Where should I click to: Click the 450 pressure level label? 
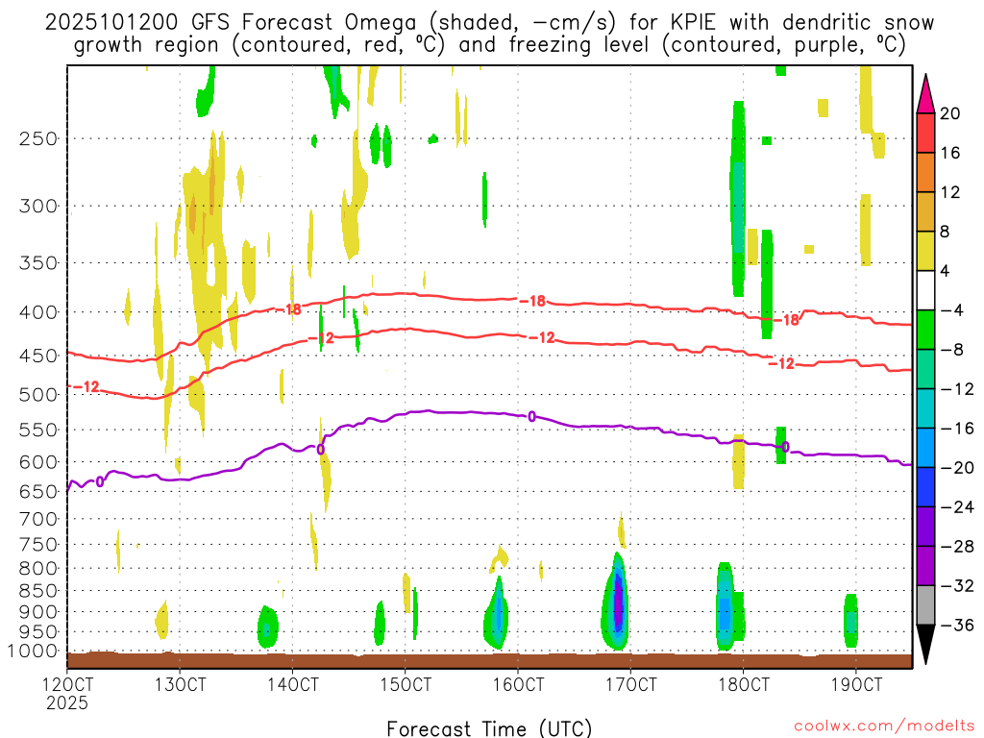38,356
